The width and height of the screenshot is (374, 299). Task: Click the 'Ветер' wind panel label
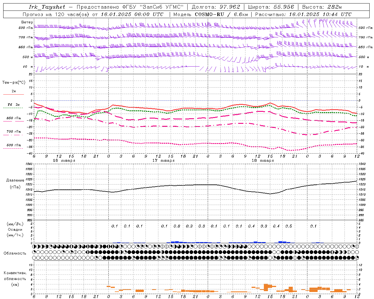click(x=27, y=22)
